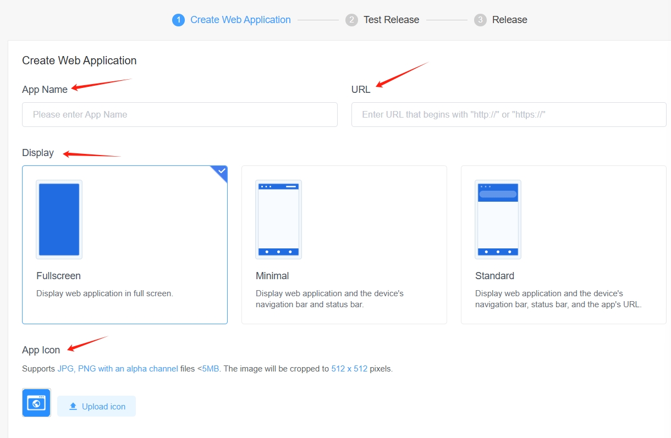Open step 1 Create Web Application
The height and width of the screenshot is (438, 671).
(232, 20)
